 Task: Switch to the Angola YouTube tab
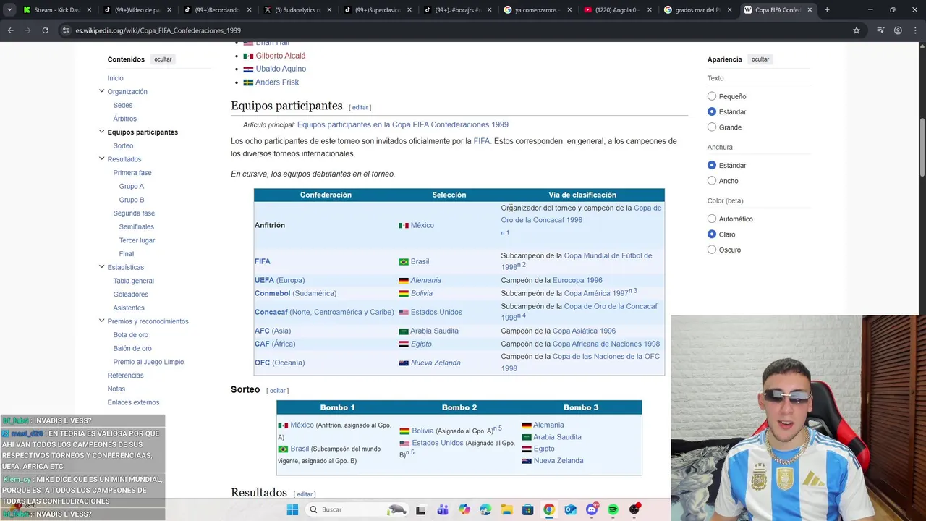click(618, 10)
